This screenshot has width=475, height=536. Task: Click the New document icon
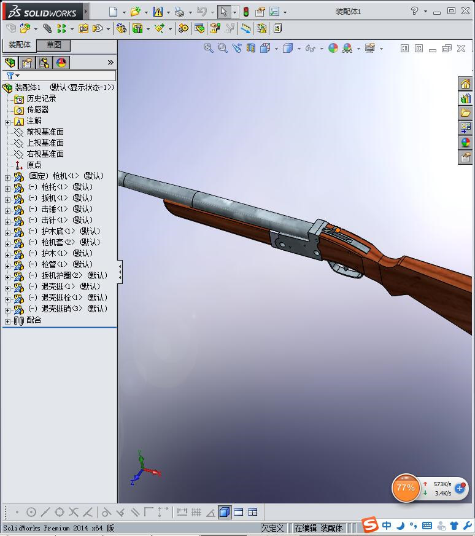[x=114, y=12]
